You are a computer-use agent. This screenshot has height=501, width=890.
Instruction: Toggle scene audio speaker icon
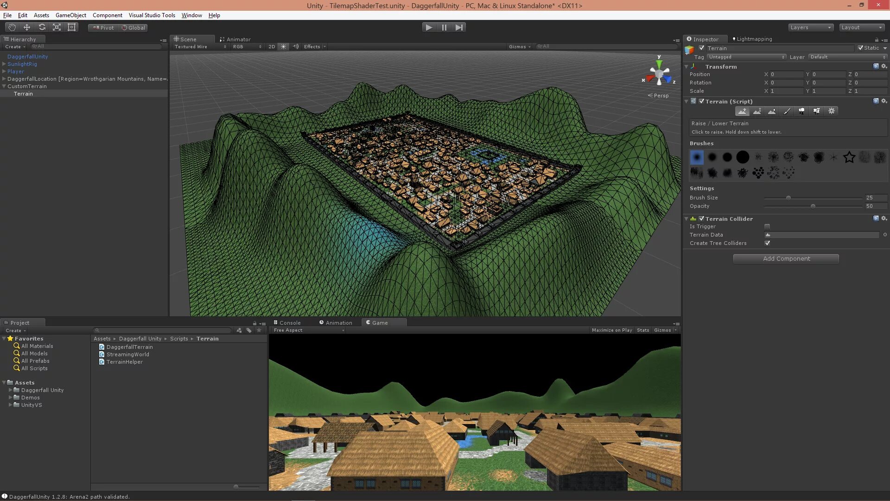[295, 46]
